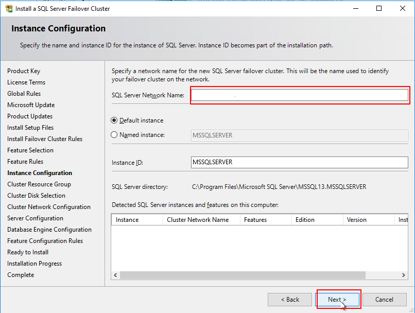Select Feature Rules step in sidebar
Viewport: 415px width, 313px height.
click(x=25, y=162)
